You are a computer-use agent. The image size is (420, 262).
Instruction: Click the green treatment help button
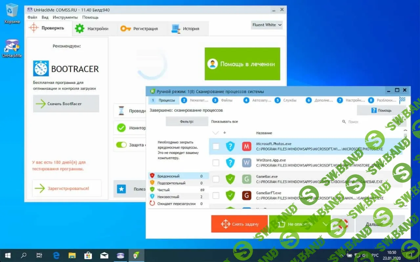click(x=242, y=64)
